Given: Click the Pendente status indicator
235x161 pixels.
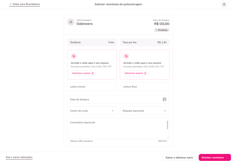Looking at the screenshot, I should [162, 30].
